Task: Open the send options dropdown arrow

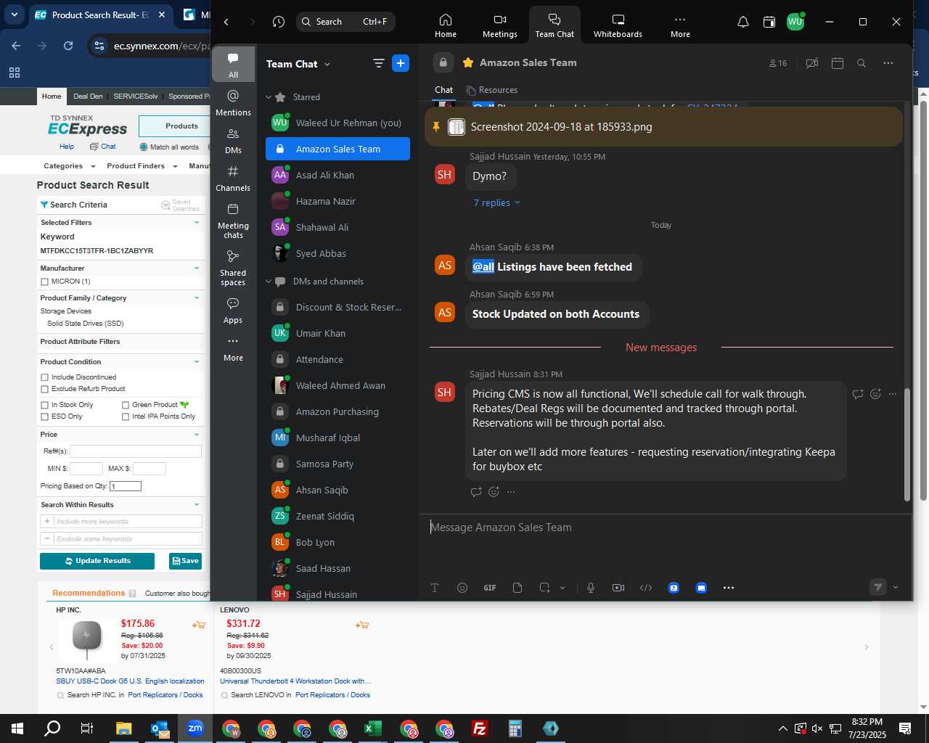Action: point(896,588)
